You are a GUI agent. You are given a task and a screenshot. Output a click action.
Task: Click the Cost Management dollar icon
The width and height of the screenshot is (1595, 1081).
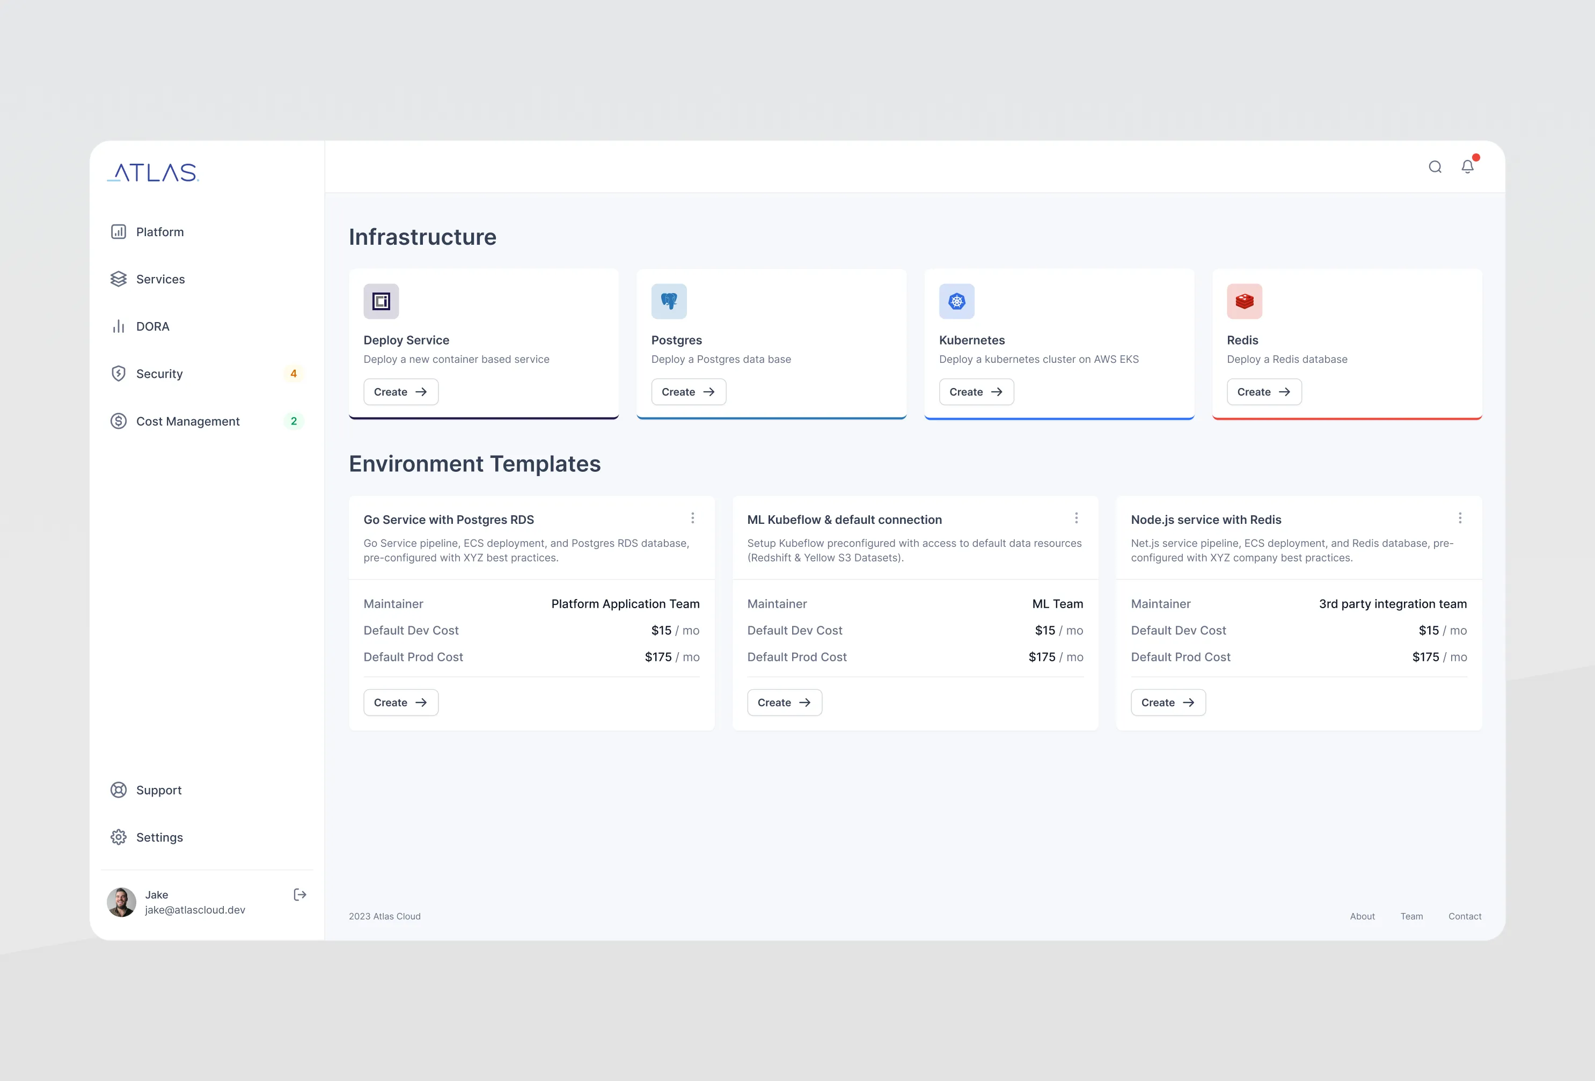tap(119, 421)
